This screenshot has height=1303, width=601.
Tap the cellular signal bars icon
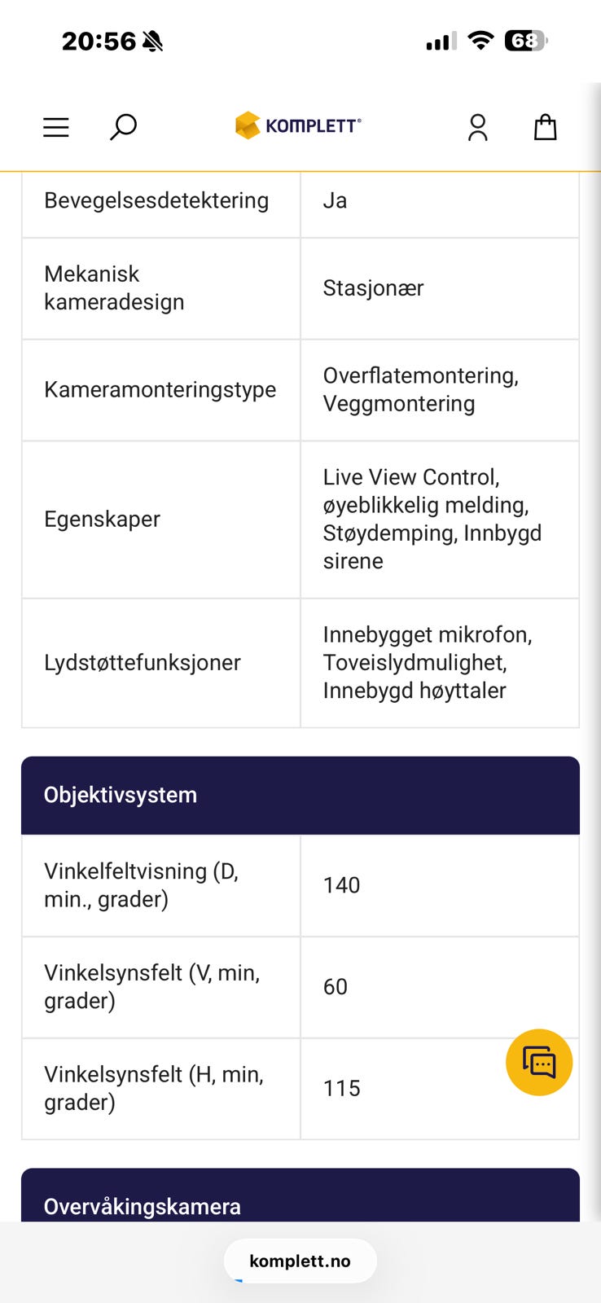point(441,42)
